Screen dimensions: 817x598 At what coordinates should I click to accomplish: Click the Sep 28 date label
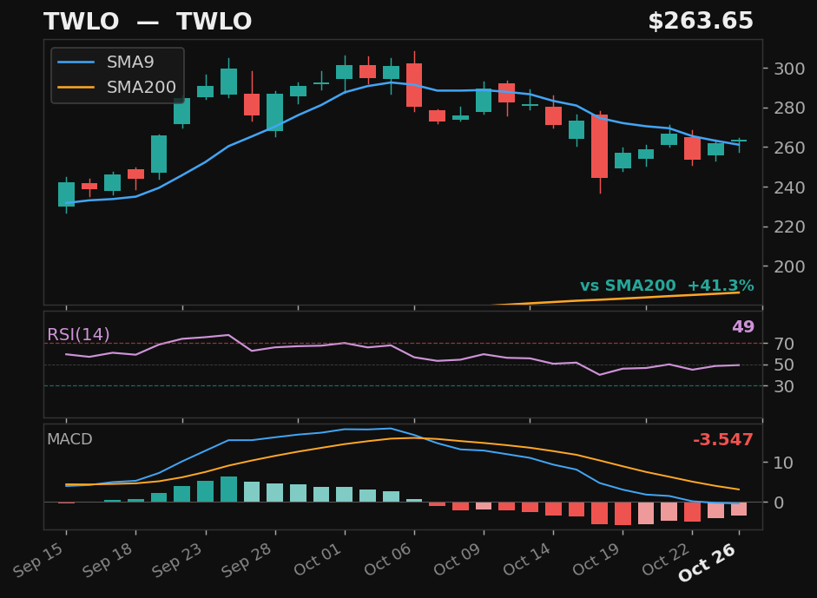[248, 560]
